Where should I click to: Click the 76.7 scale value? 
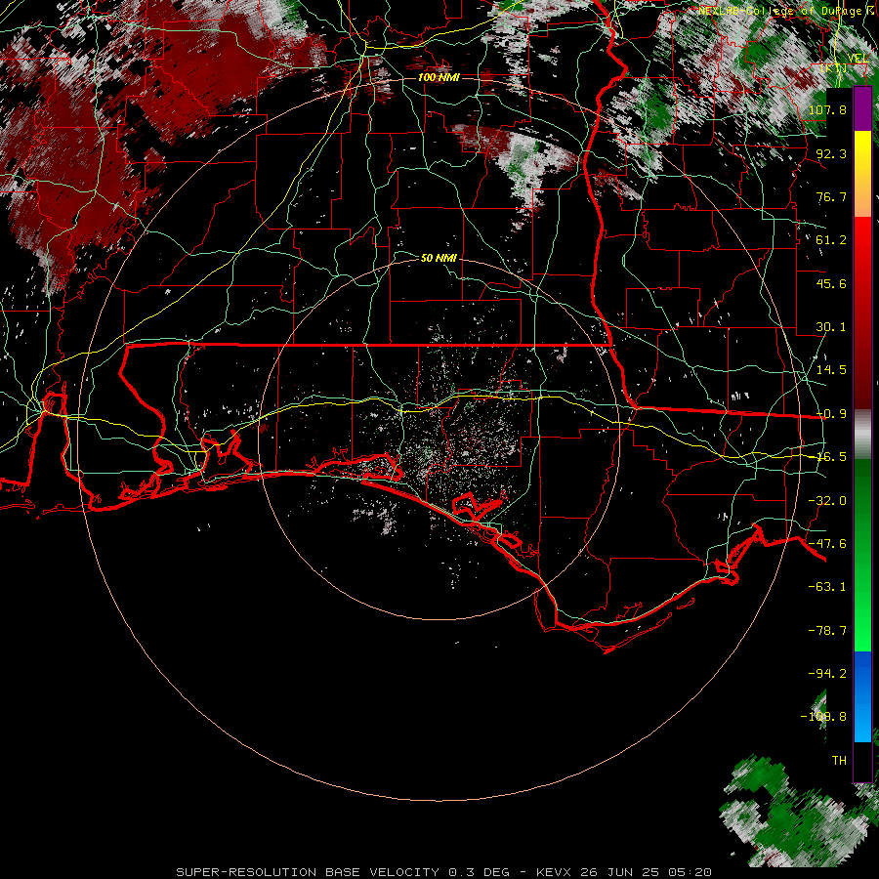tap(831, 196)
